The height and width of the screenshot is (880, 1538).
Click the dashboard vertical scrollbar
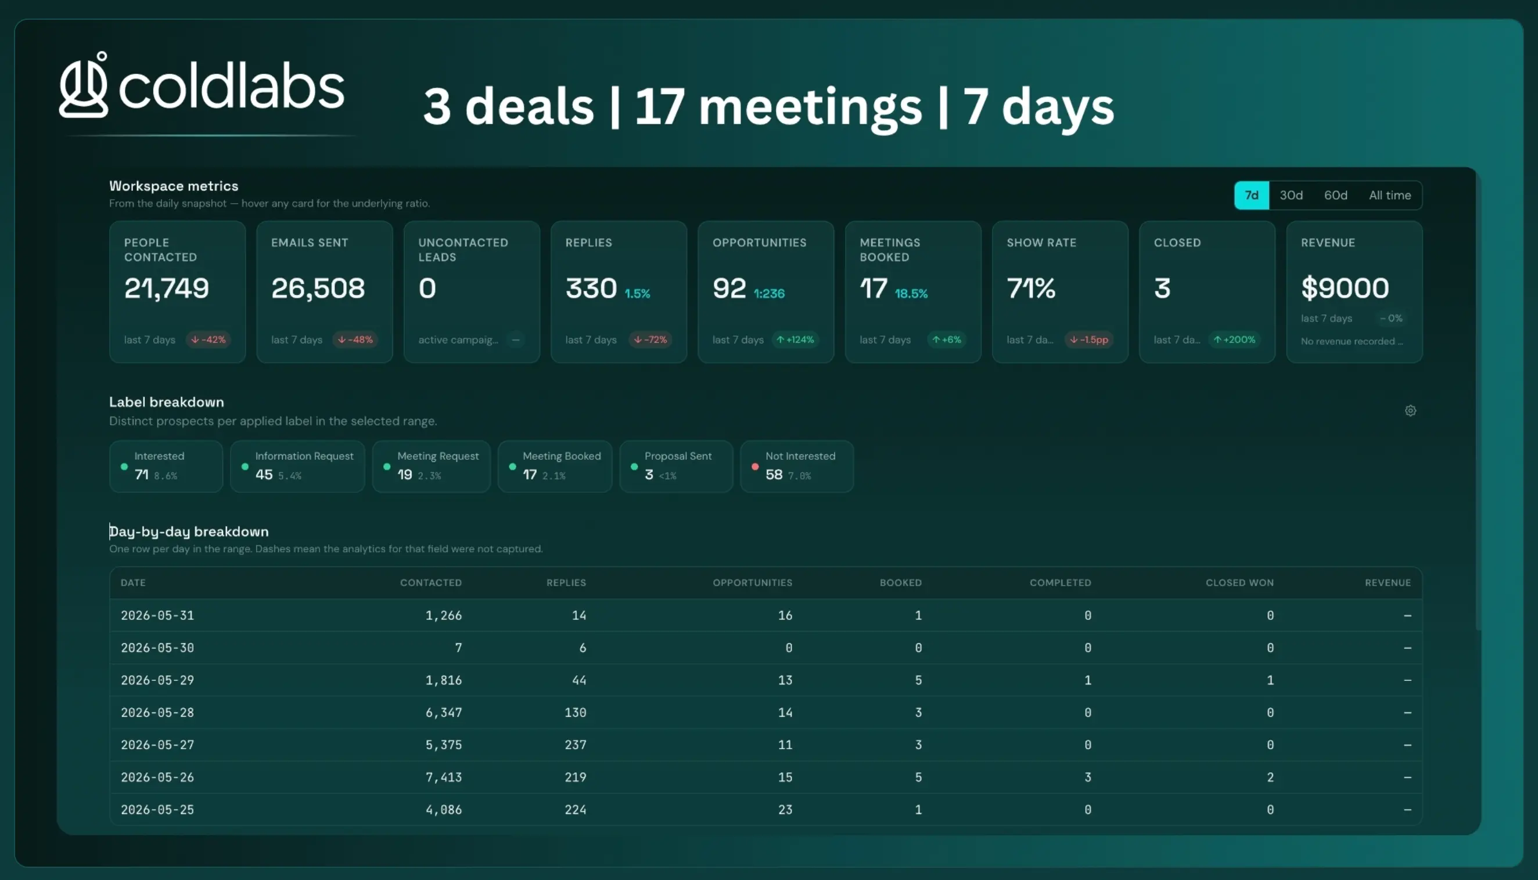pos(1478,399)
